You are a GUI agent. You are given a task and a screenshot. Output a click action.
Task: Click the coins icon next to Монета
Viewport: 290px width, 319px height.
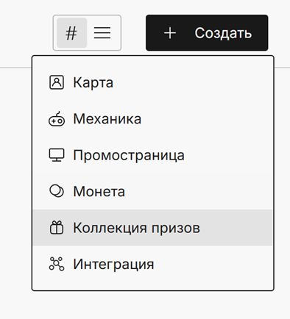coord(57,191)
